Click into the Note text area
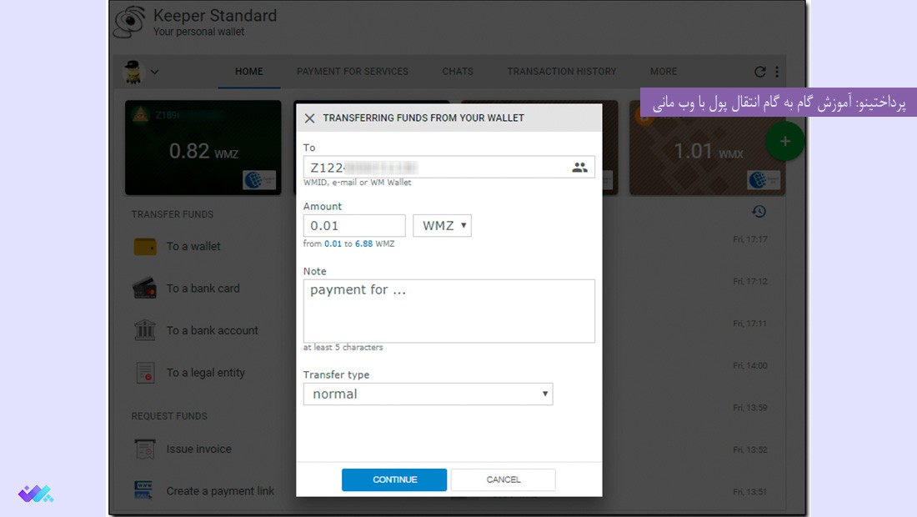The height and width of the screenshot is (517, 917). tap(448, 311)
